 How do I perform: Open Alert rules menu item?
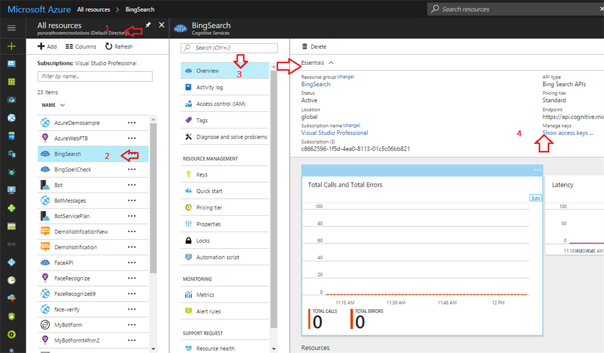tap(225, 311)
